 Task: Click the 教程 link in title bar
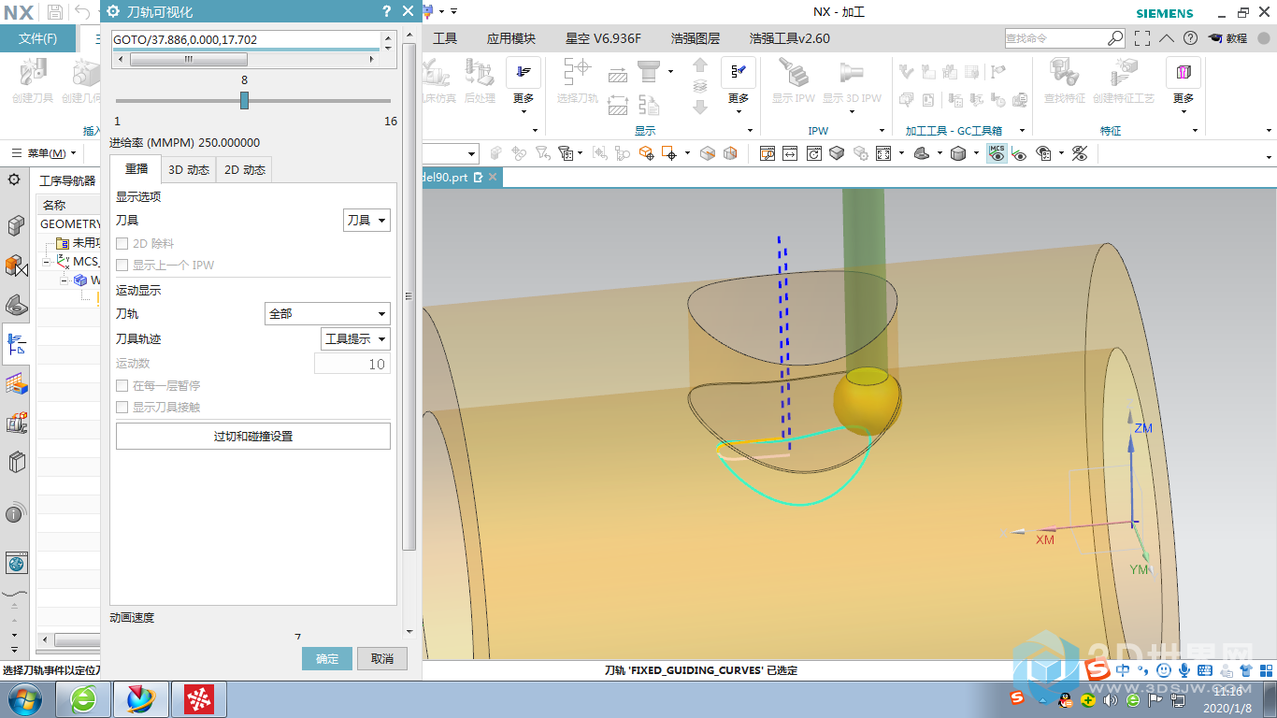1228,38
